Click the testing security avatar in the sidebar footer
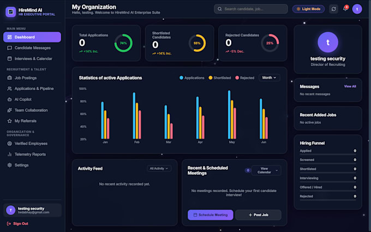Screen dimensions: 371x232 11,210
